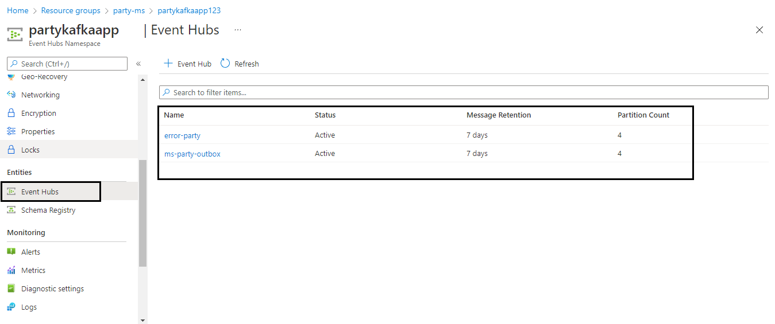
Task: Go to Resource groups breadcrumb
Action: (x=71, y=10)
